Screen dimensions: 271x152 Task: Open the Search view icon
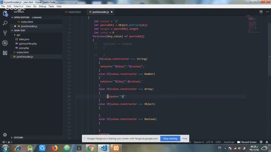tap(5, 23)
